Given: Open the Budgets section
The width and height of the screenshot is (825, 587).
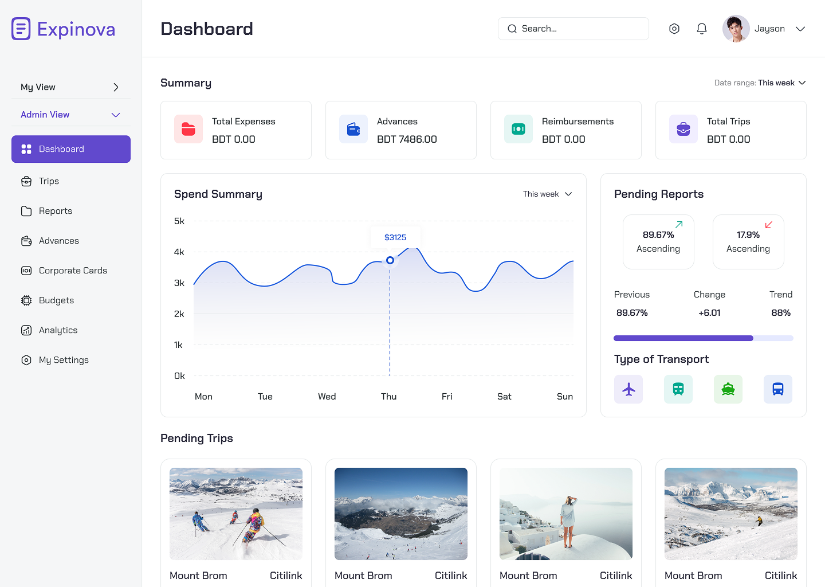Looking at the screenshot, I should [x=56, y=300].
